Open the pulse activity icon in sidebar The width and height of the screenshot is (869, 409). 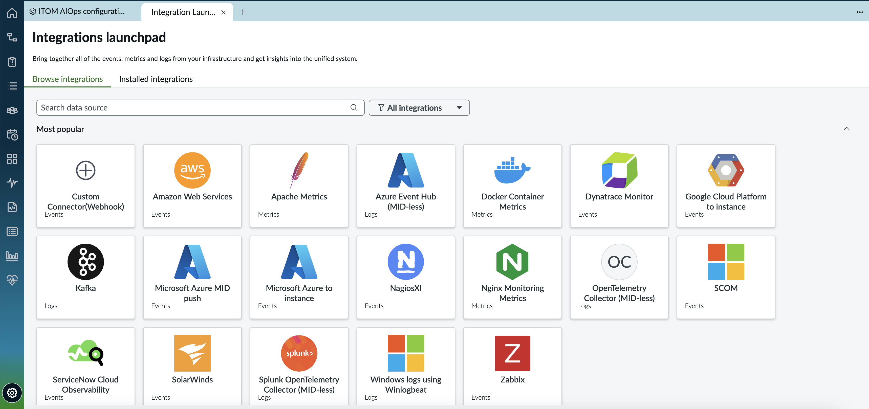12,183
